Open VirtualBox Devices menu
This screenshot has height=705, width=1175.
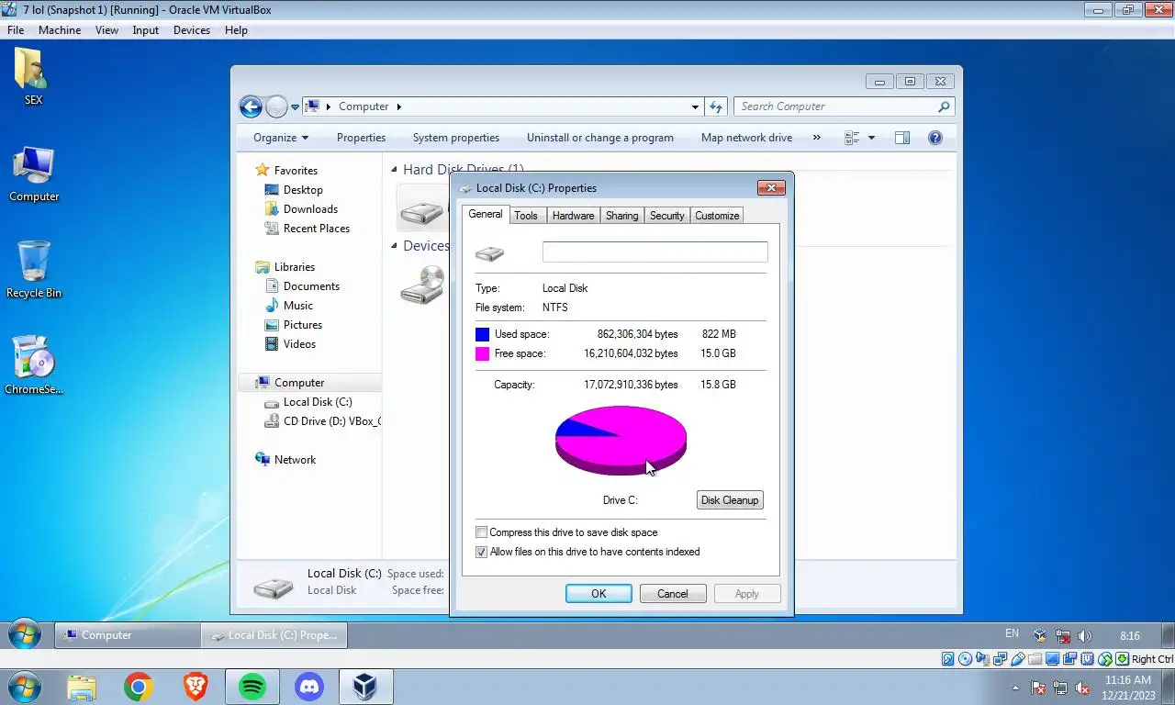191,30
